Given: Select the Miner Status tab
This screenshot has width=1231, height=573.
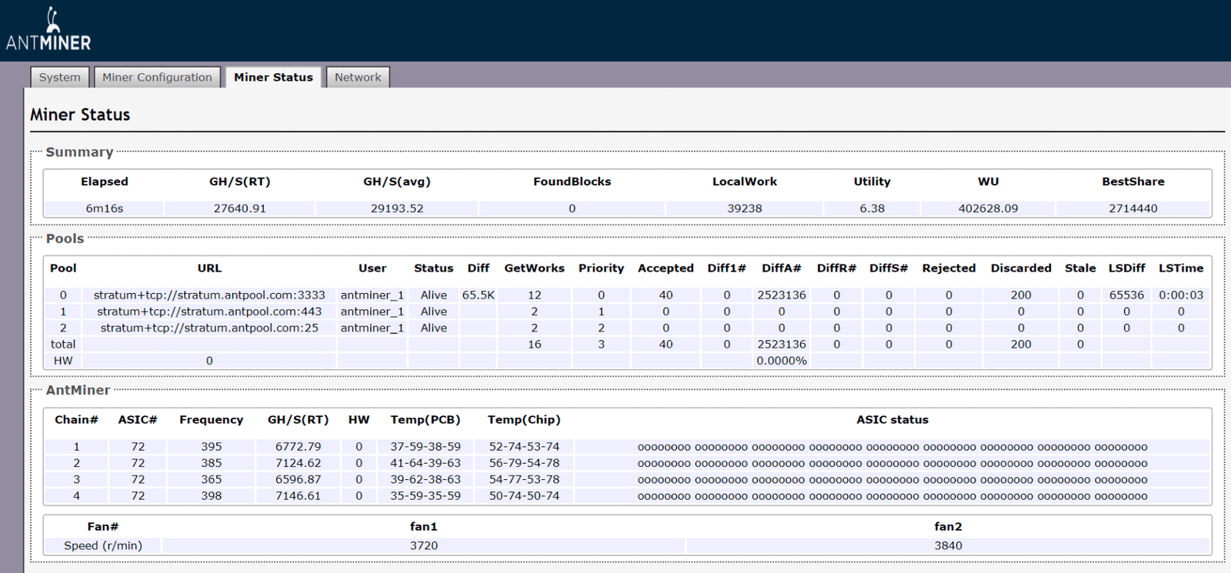Looking at the screenshot, I should tap(273, 77).
